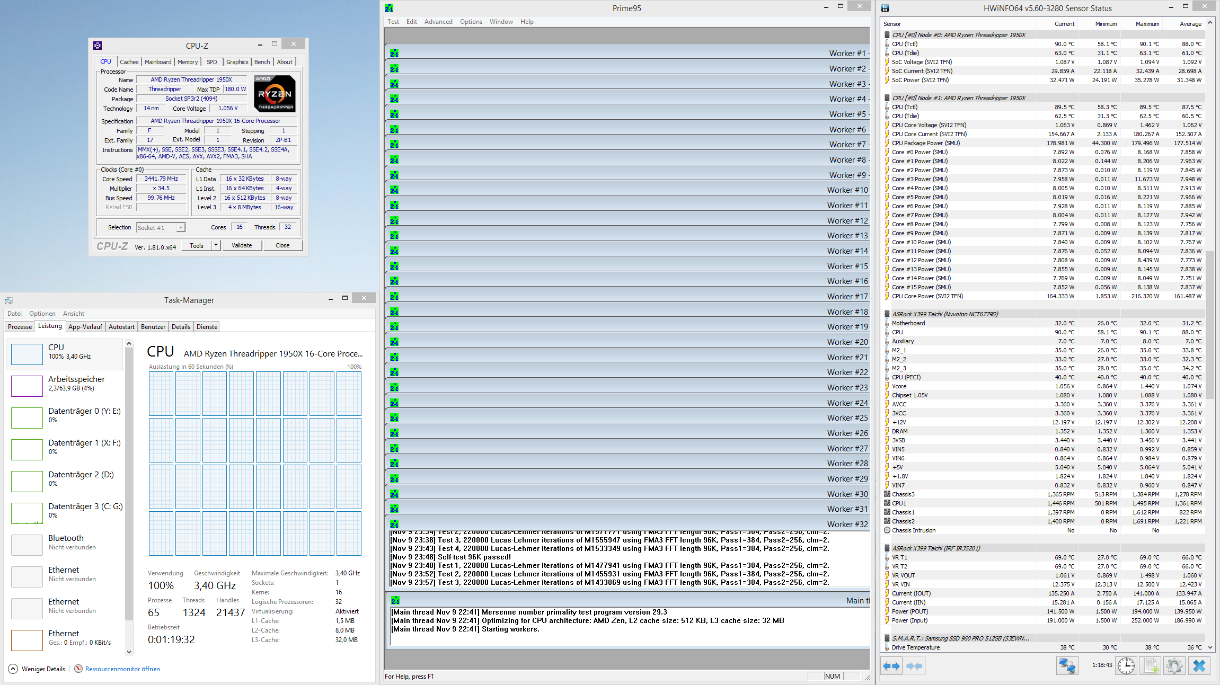1220x685 pixels.
Task: Open Ressourcenmonitor öffnen link
Action: pyautogui.click(x=122, y=669)
